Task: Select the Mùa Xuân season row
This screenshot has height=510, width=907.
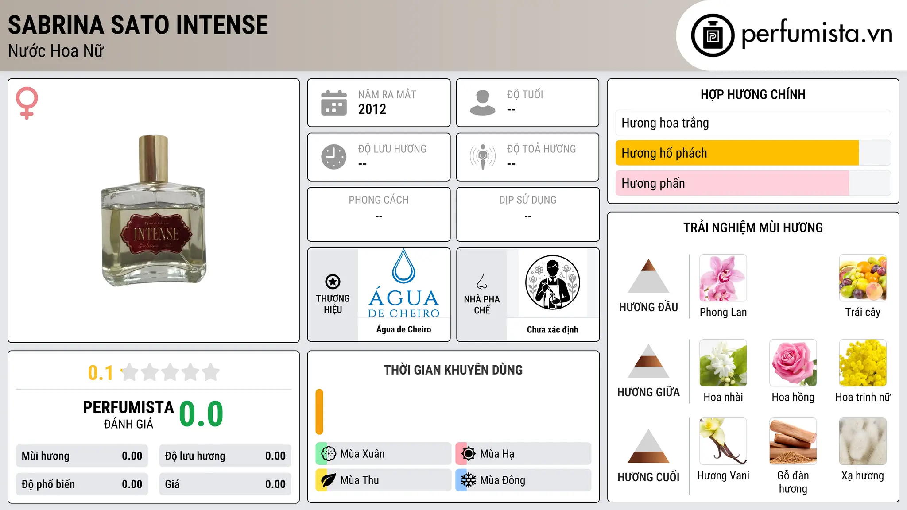Action: pyautogui.click(x=384, y=454)
